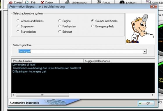This screenshot has height=111, width=163.
Task: Click the horizontal scrollbar right arrow
Action: point(153,95)
